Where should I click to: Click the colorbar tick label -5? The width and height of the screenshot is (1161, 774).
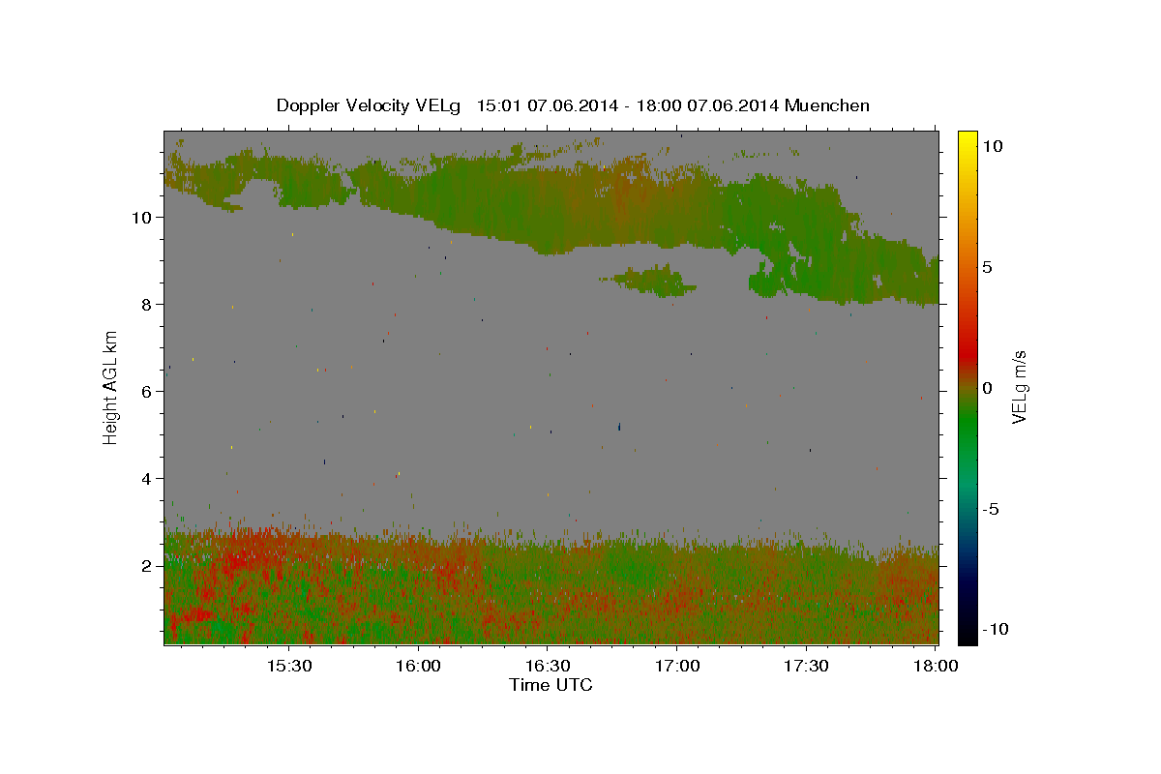click(x=991, y=509)
